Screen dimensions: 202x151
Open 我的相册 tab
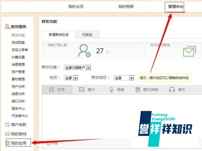(x=126, y=6)
